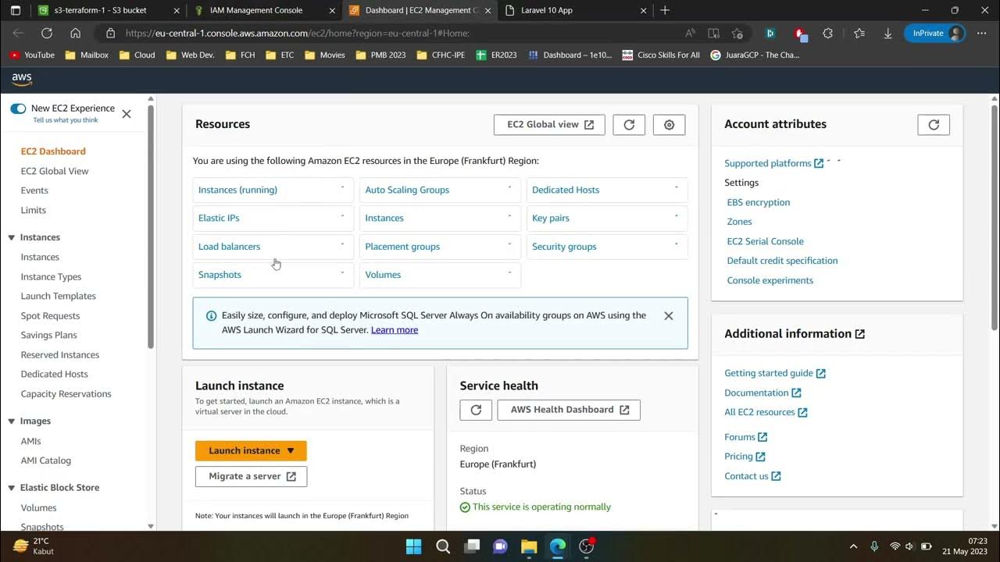Go to browser home icon

[76, 34]
